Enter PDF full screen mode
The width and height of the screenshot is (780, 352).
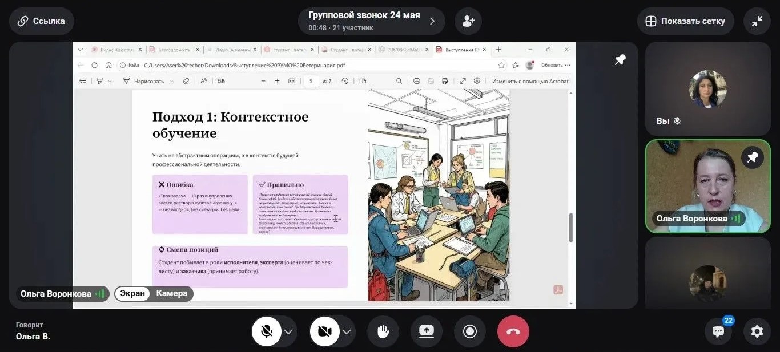463,81
